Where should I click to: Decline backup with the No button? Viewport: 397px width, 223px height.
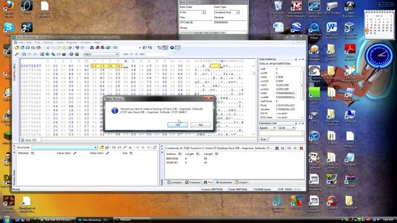200,125
